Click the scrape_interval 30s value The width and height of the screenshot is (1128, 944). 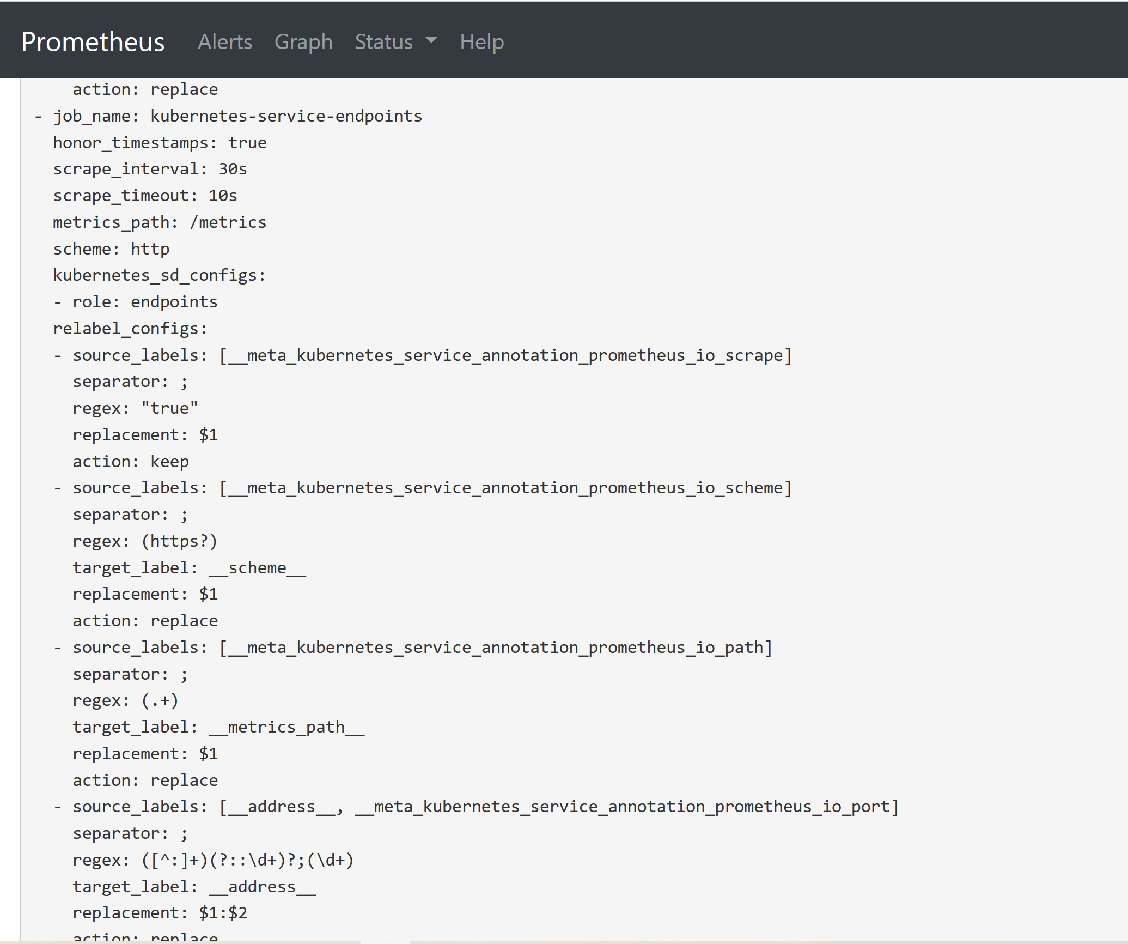pos(233,169)
